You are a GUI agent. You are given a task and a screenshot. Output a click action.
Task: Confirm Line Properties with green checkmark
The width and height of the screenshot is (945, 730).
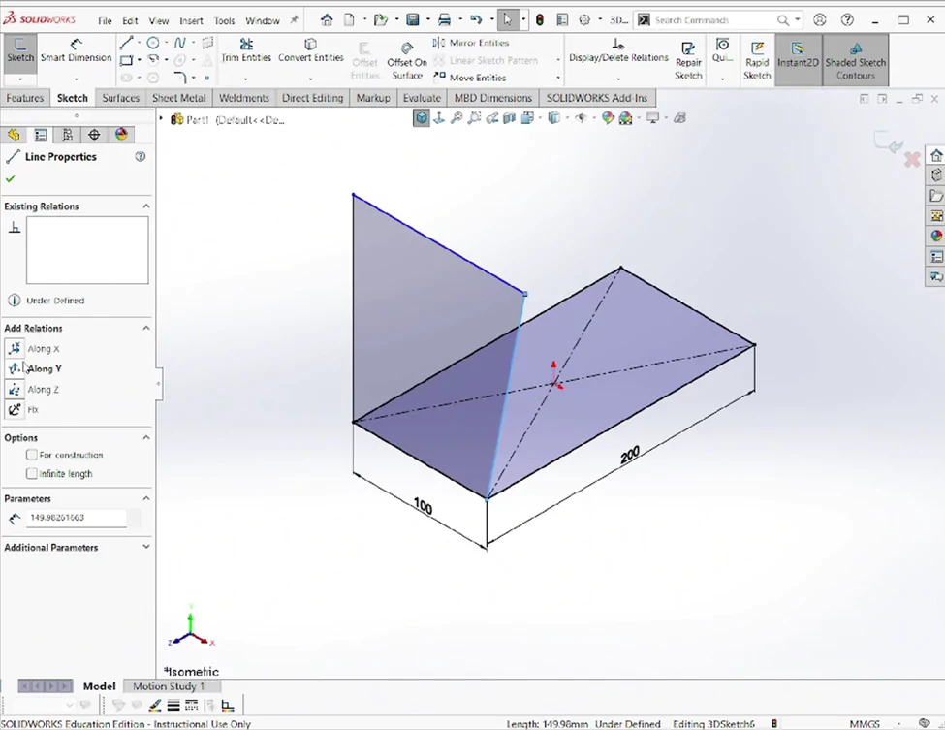coord(11,179)
